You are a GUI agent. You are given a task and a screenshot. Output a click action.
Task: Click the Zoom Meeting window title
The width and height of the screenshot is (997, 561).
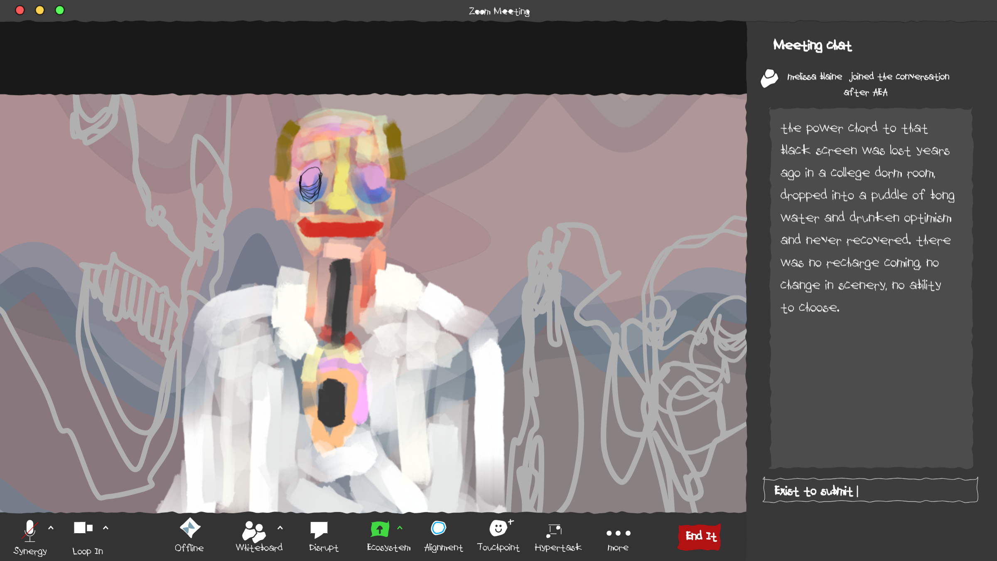[x=499, y=11]
